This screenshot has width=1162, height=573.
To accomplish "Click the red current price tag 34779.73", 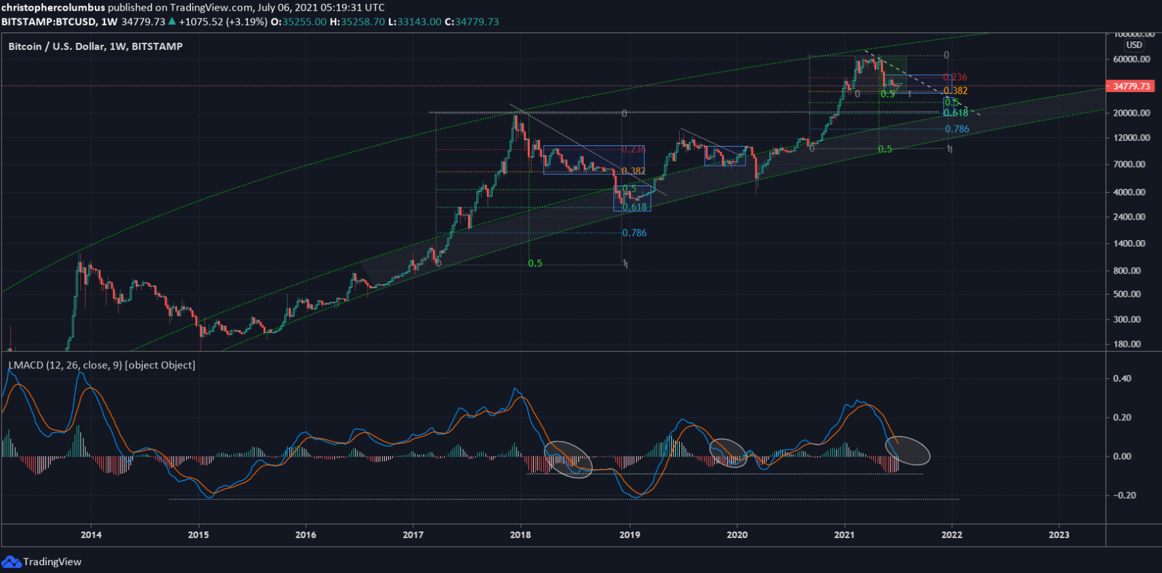I will (1131, 86).
